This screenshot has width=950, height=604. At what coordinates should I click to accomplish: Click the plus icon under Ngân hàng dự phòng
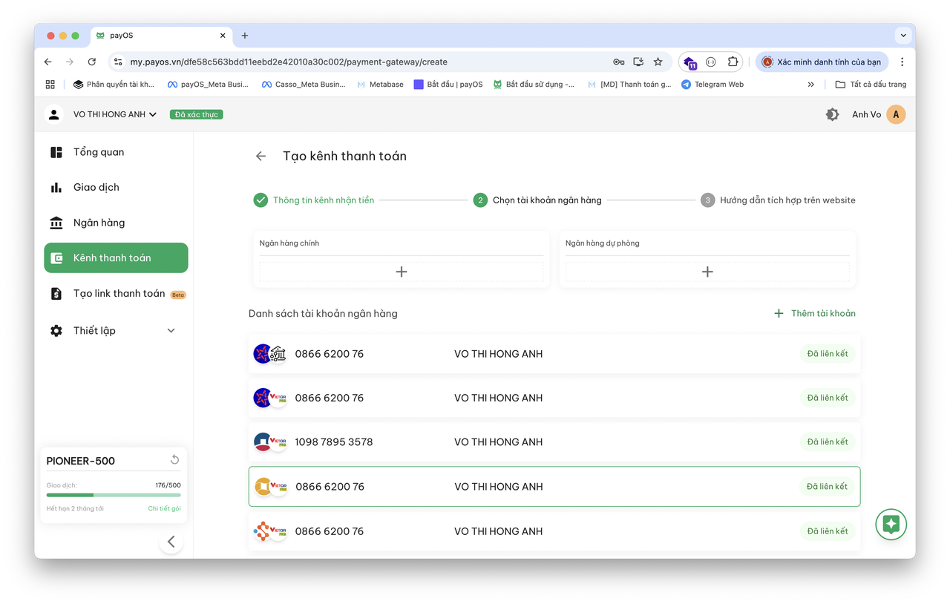coord(707,272)
